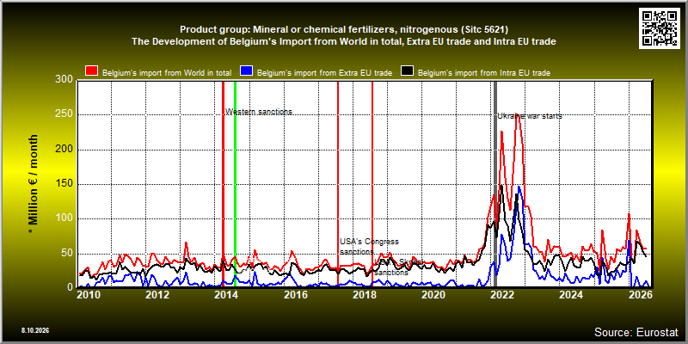
Task: Click the x-axis year 2012
Action: click(x=157, y=294)
